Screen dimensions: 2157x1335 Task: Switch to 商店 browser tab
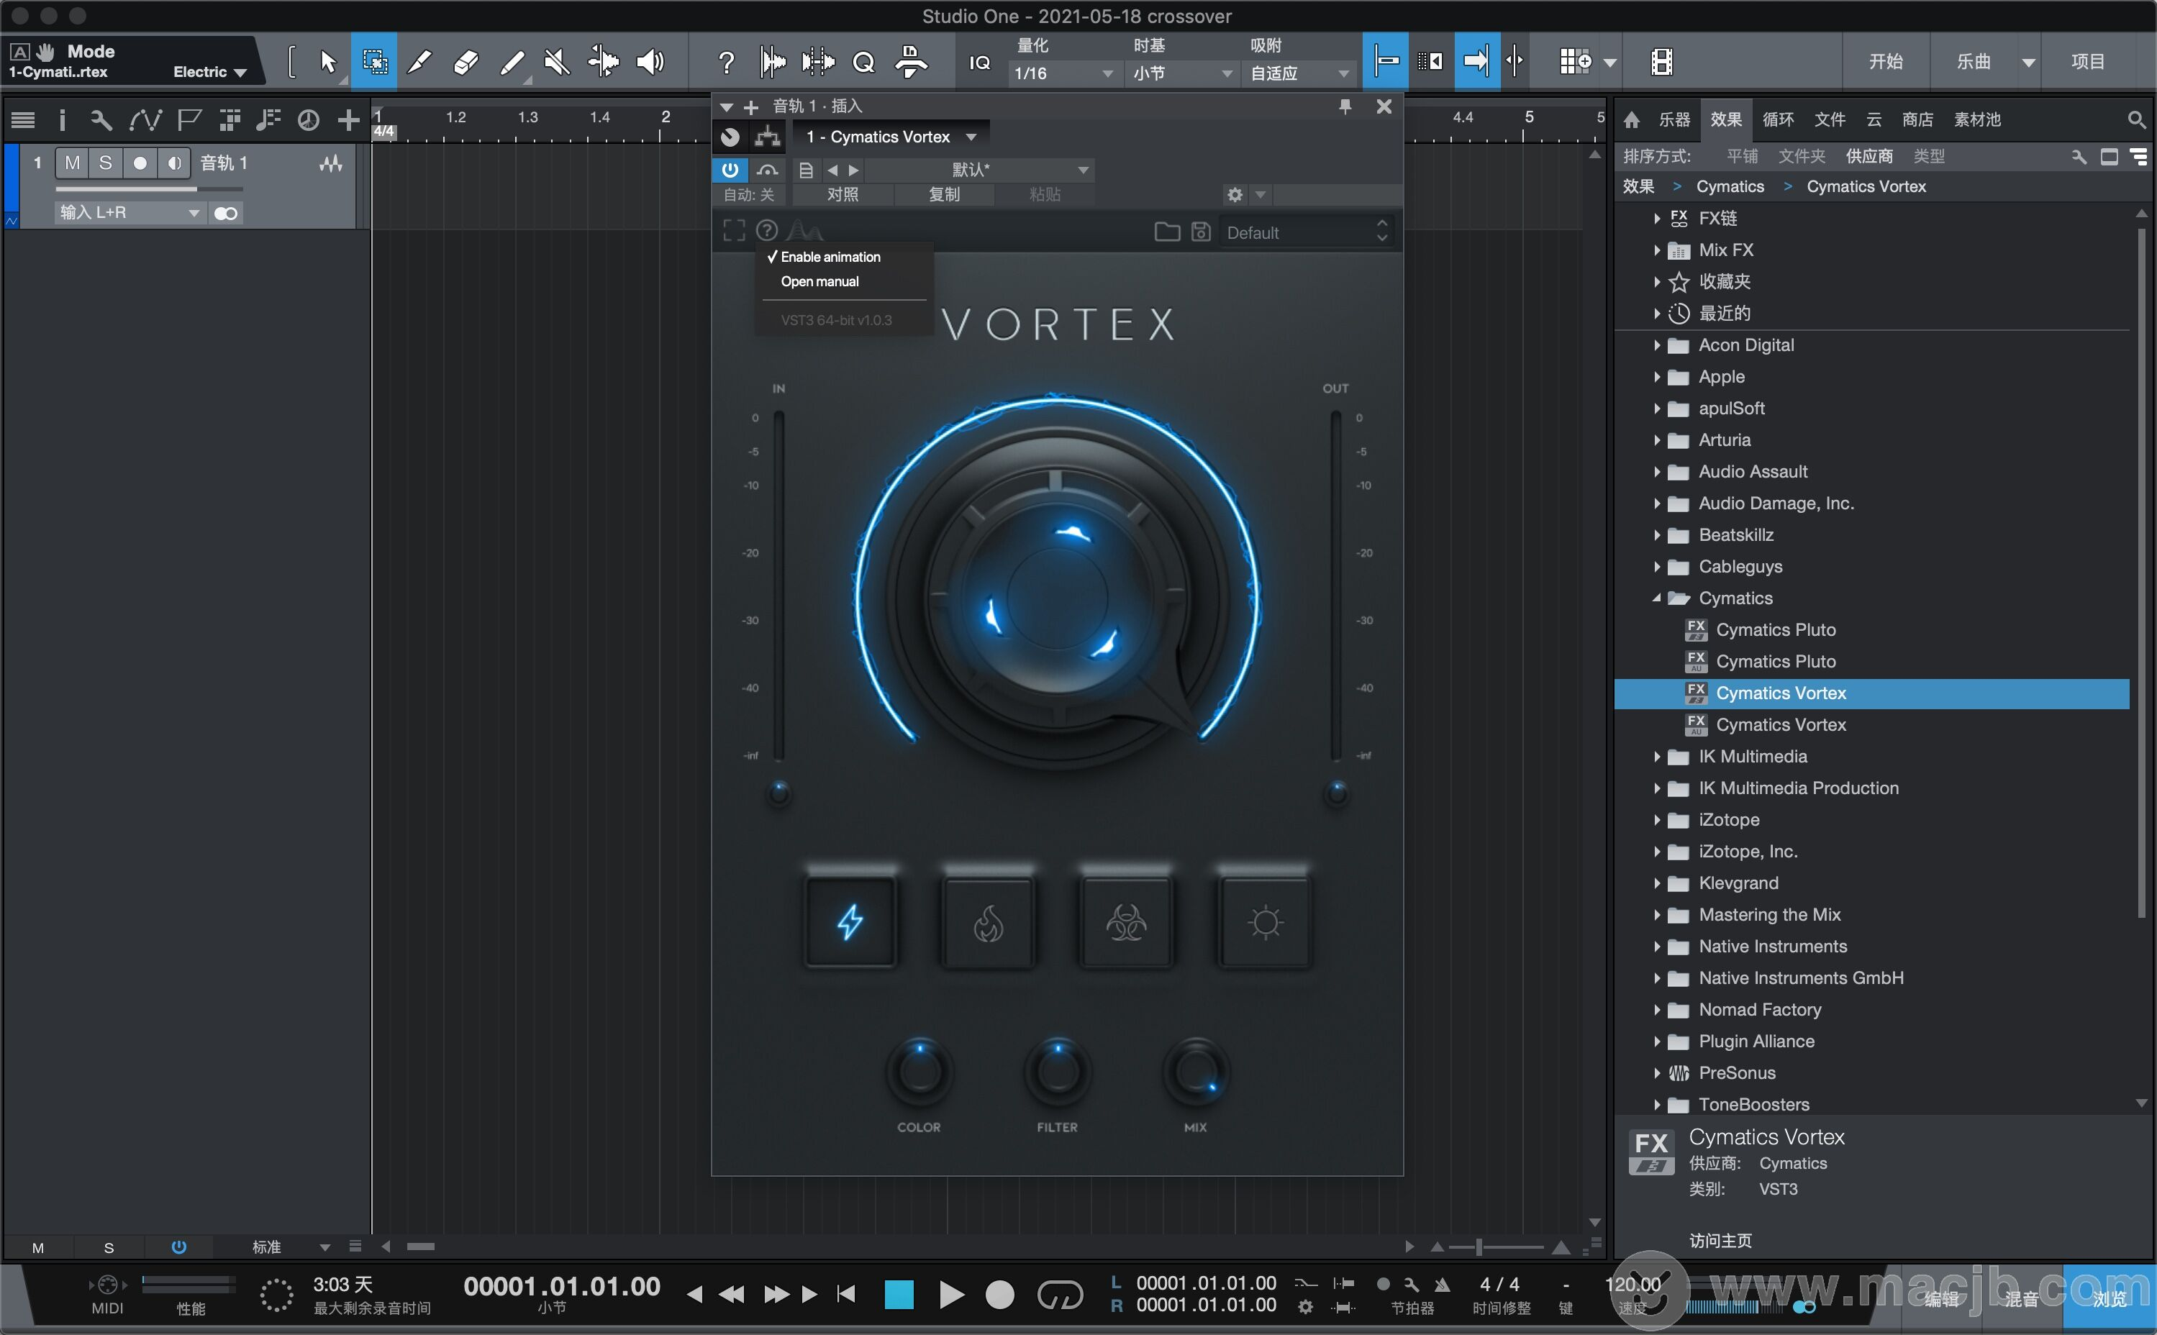point(1917,119)
